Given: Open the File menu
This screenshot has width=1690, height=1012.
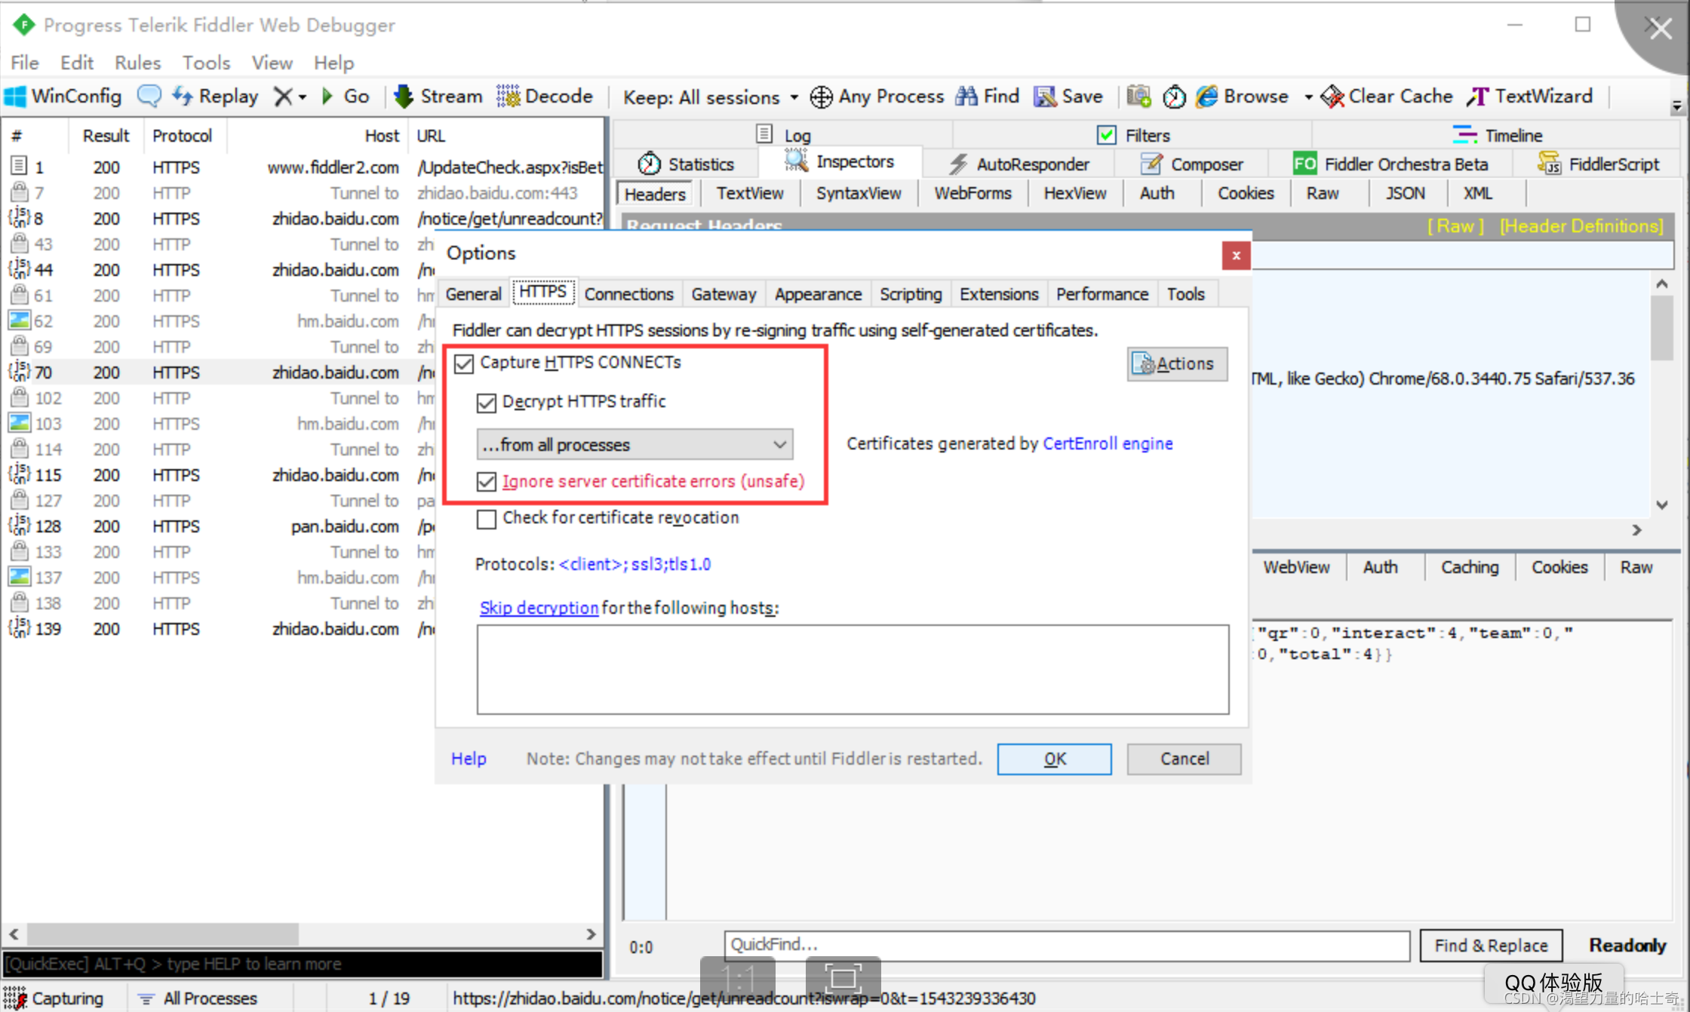Looking at the screenshot, I should coord(25,63).
